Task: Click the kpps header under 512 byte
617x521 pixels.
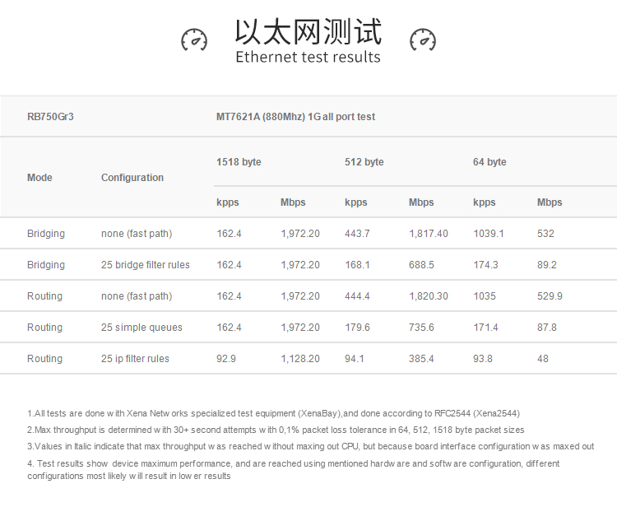Action: pyautogui.click(x=355, y=202)
